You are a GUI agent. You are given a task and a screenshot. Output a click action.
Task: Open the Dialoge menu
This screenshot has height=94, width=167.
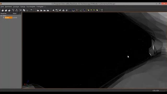coord(23,7)
